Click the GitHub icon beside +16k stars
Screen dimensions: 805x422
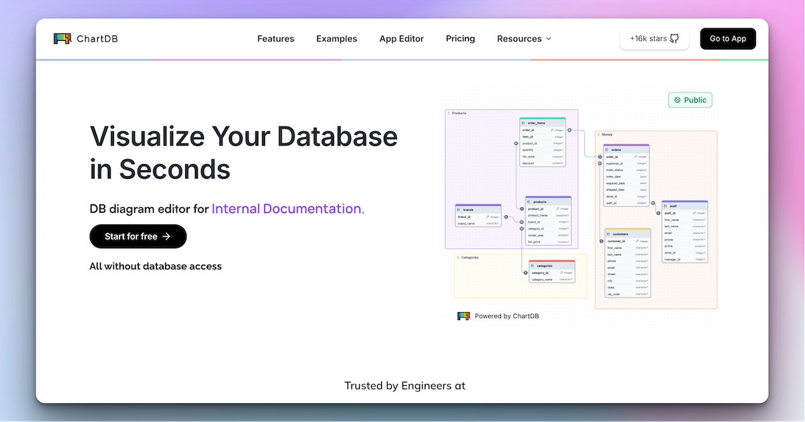pyautogui.click(x=674, y=38)
